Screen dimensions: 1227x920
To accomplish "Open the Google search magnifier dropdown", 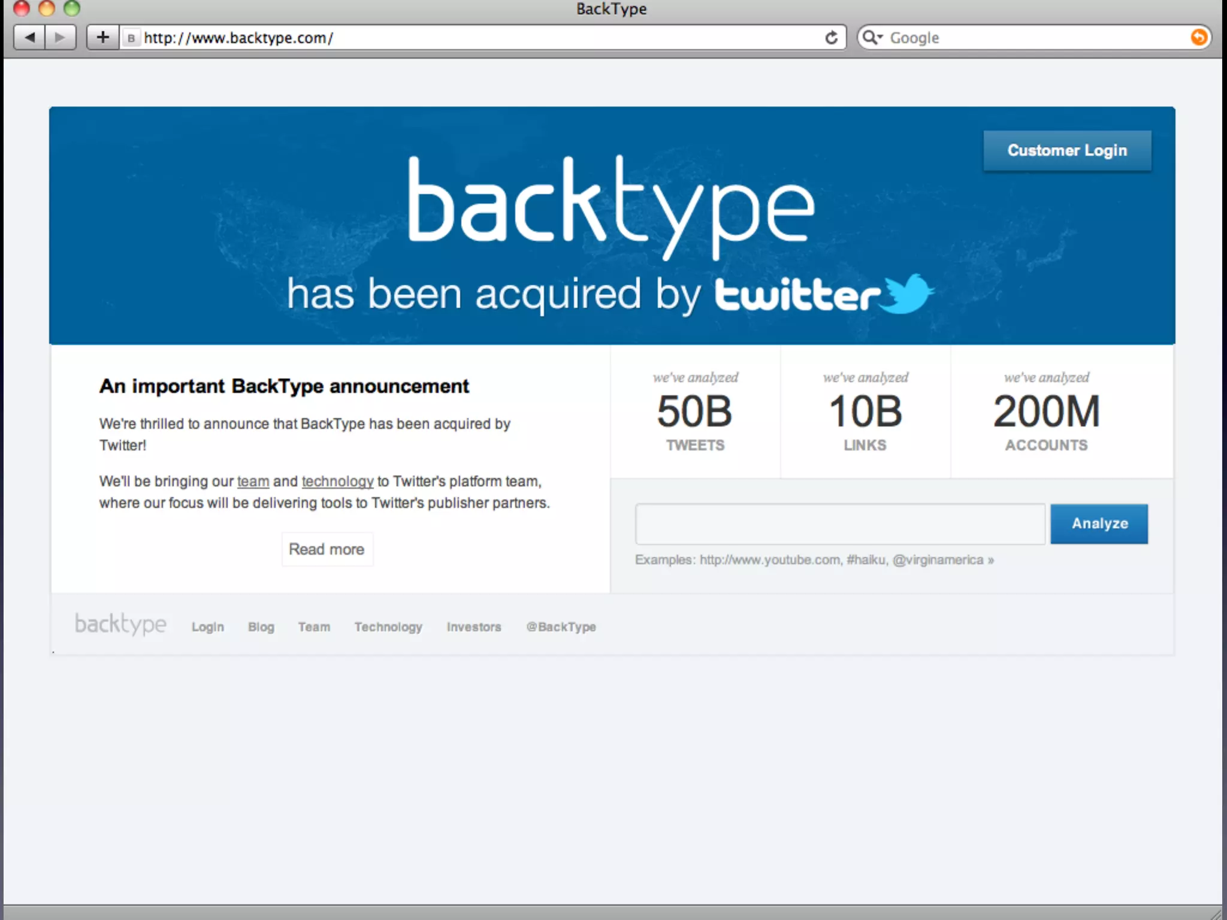I will (x=872, y=38).
